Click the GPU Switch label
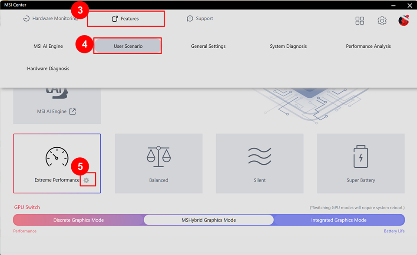Viewport: 417px width, 255px height. point(27,207)
